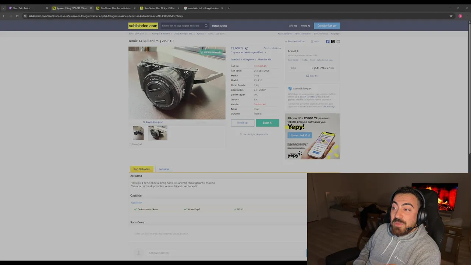Share listing on X icon
This screenshot has height=265, width=471.
coord(333,42)
